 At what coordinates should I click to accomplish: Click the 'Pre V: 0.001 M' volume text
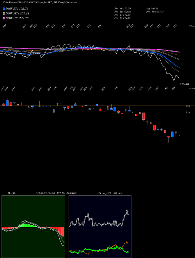(154, 12)
